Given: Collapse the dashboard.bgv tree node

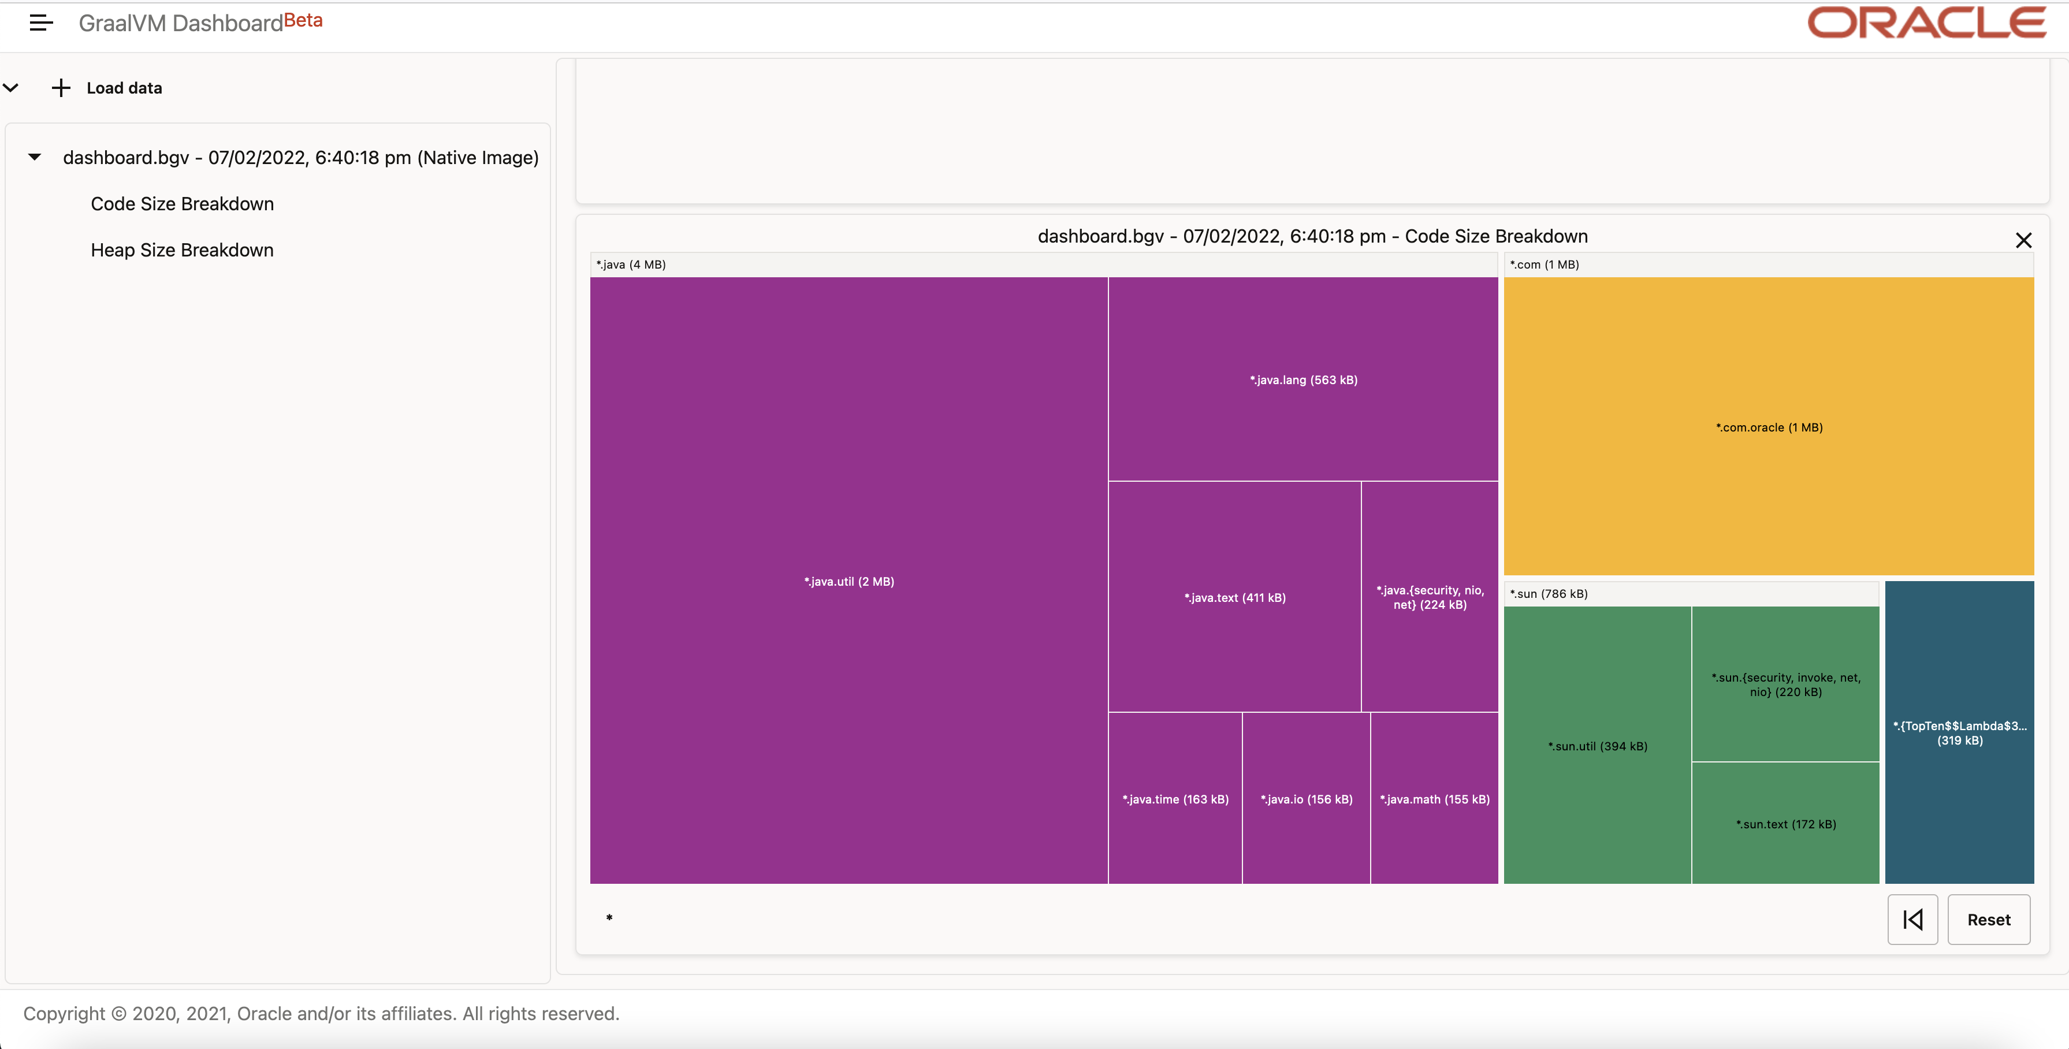Looking at the screenshot, I should coord(35,157).
